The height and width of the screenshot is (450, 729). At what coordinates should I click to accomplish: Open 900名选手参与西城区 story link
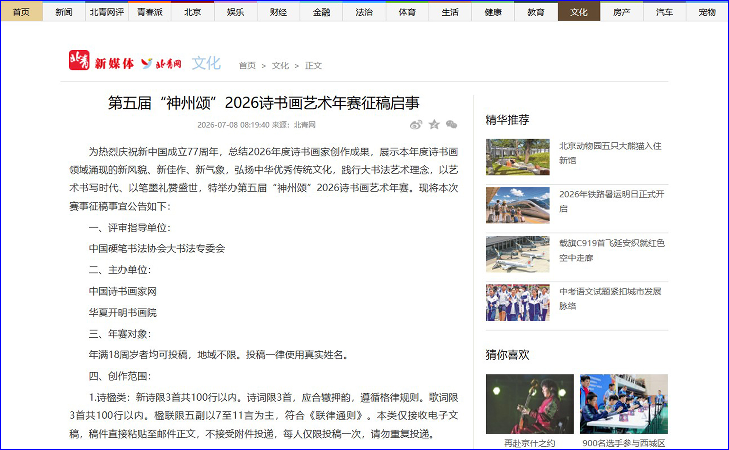pos(624,443)
